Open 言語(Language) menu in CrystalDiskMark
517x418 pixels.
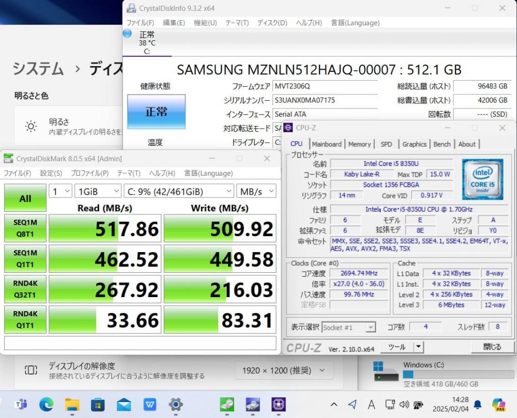(x=208, y=173)
